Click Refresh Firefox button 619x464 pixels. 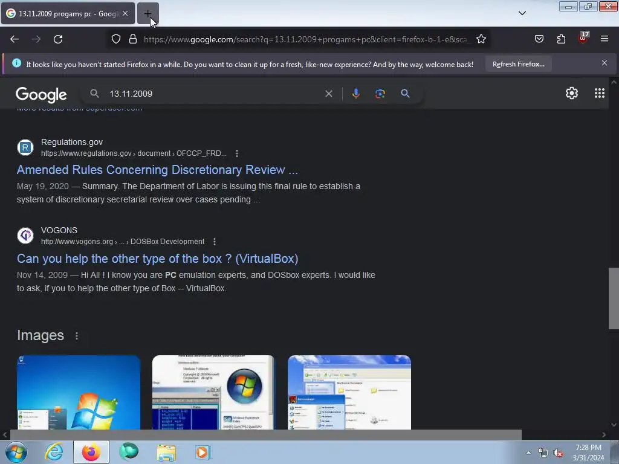point(518,64)
